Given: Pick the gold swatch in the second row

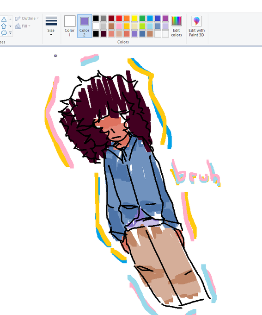Looking at the screenshot, I should coord(127,26).
